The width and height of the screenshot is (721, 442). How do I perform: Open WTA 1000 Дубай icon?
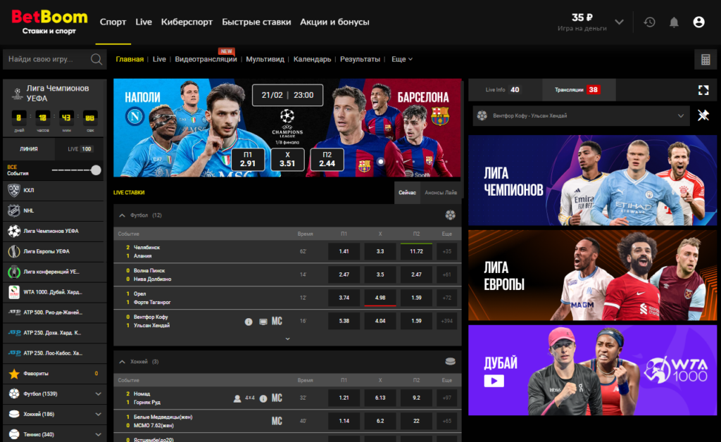[x=14, y=292]
